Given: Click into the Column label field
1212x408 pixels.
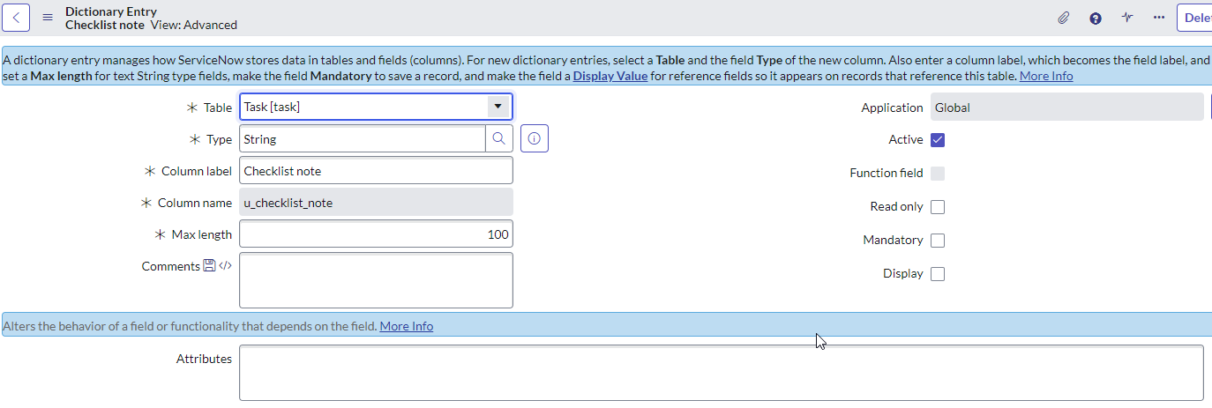Looking at the screenshot, I should point(376,171).
